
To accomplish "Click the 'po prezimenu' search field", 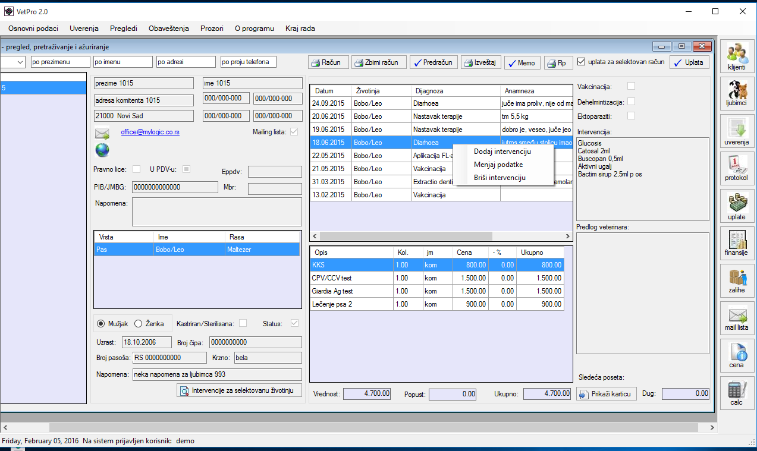I will (60, 62).
